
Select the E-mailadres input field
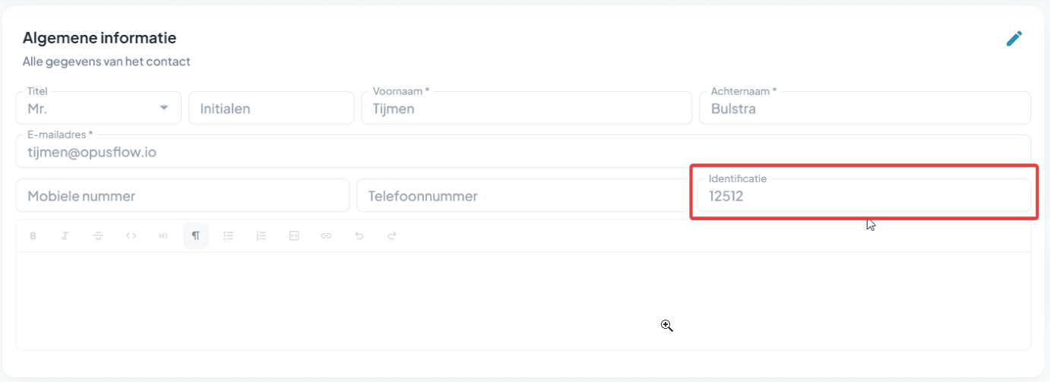tap(523, 153)
